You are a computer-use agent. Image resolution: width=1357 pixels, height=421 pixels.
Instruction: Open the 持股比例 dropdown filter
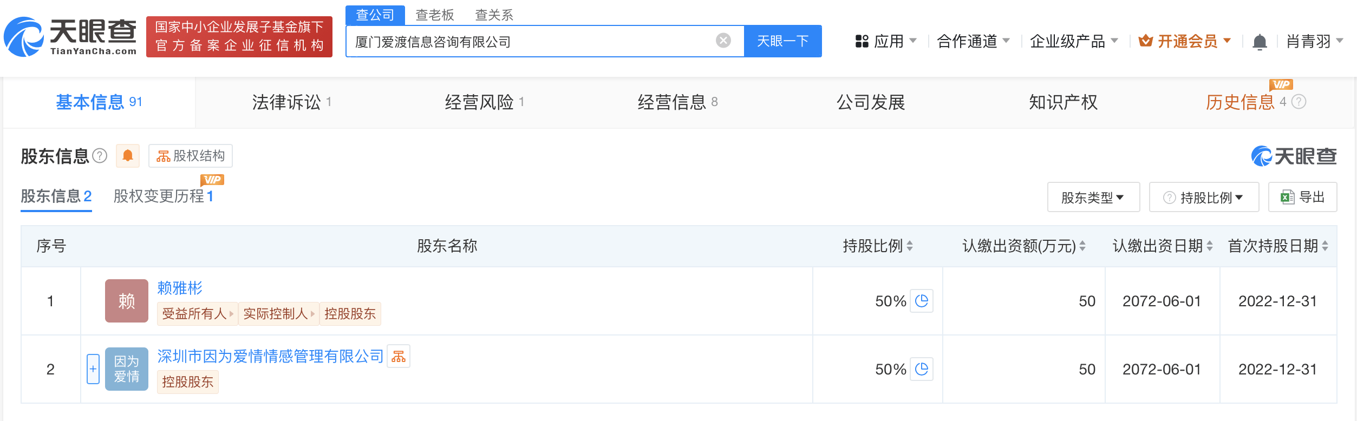click(1204, 198)
